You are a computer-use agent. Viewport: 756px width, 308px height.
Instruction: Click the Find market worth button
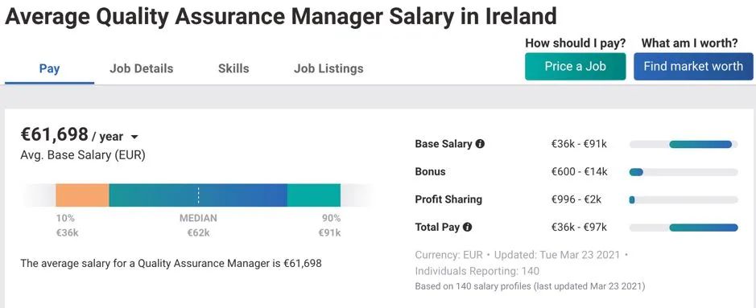click(x=693, y=67)
